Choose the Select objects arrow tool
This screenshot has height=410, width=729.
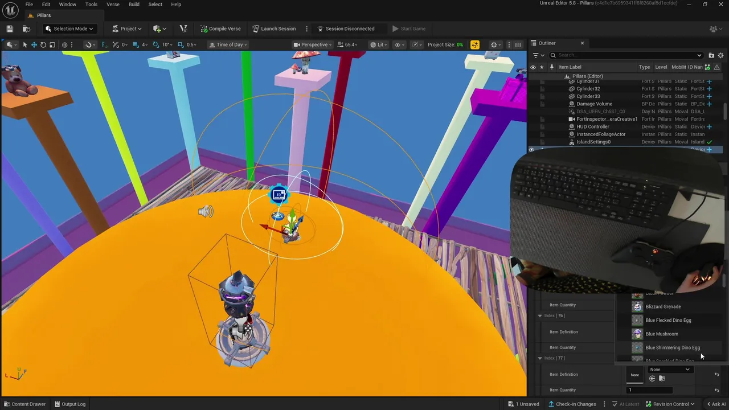click(24, 44)
